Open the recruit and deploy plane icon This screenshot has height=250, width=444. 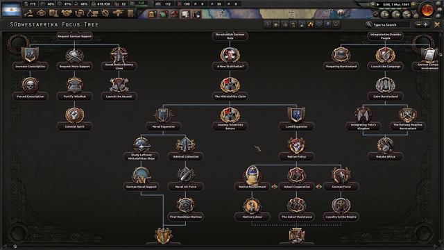click(x=118, y=13)
